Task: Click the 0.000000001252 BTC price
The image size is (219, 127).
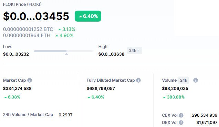Action: click(28, 29)
